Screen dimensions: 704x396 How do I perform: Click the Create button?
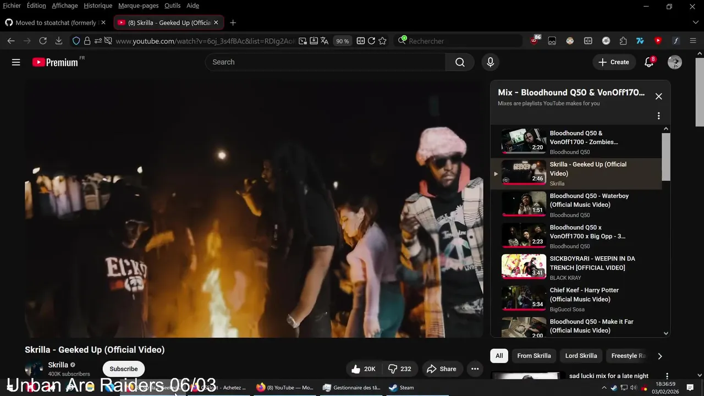[614, 62]
